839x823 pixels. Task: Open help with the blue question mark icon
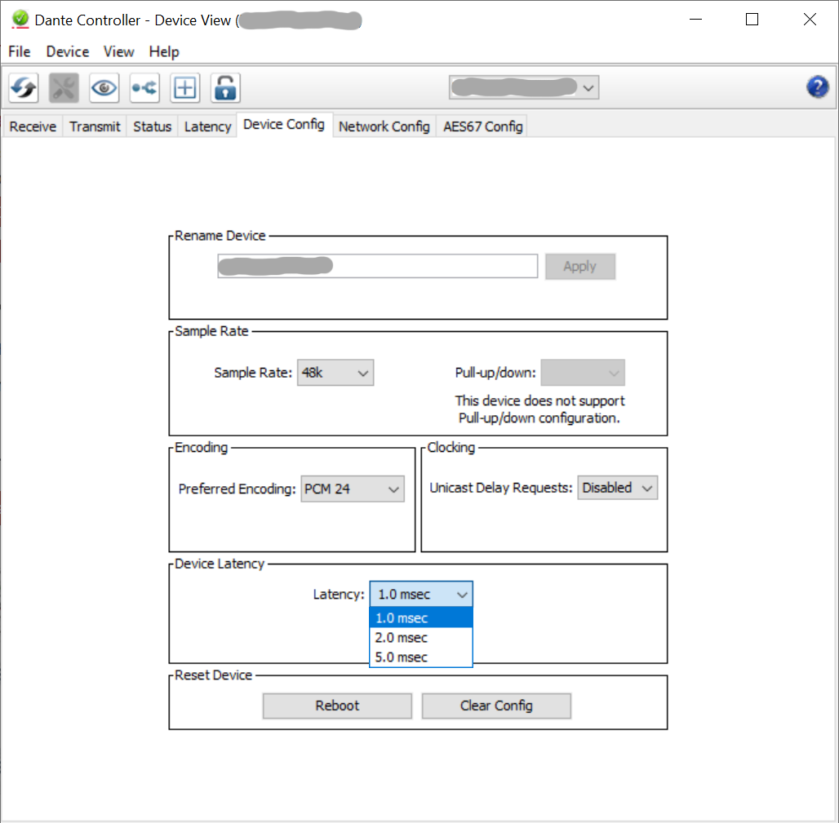(818, 86)
